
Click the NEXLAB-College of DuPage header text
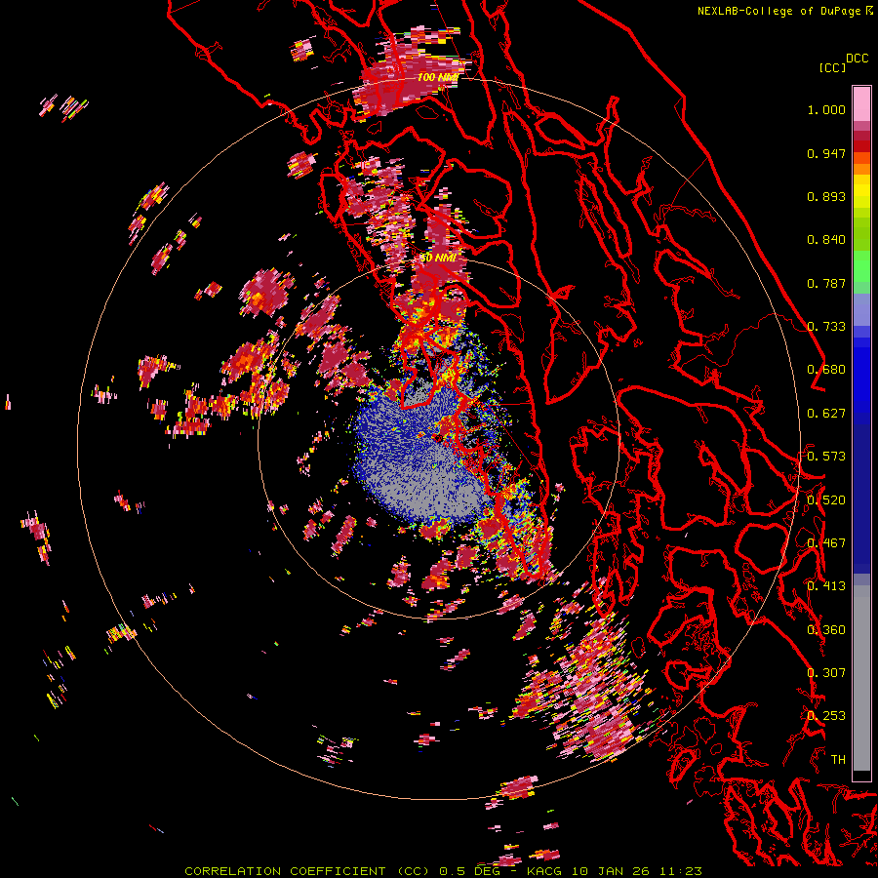(785, 11)
